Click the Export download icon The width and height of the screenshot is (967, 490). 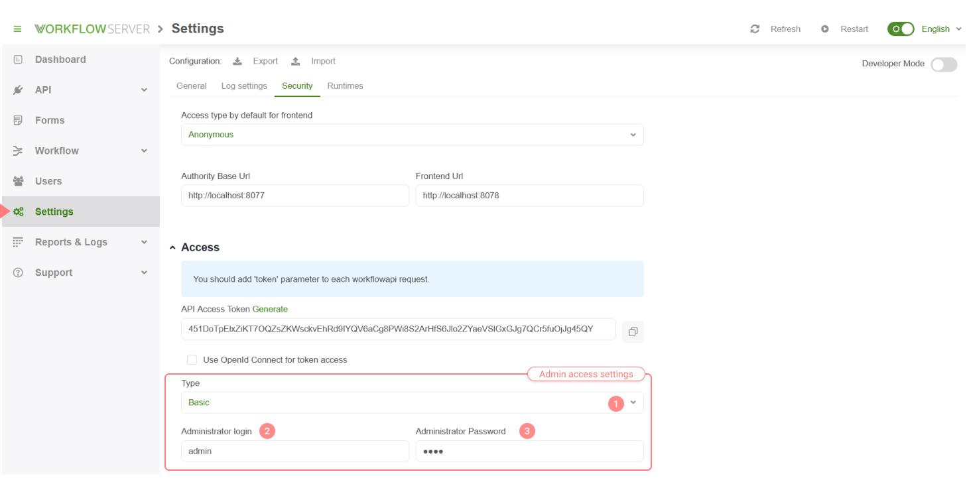pos(237,61)
